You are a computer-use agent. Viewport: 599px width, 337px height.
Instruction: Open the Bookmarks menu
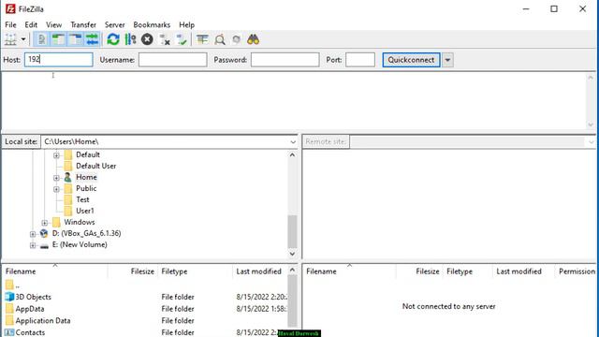coord(152,25)
